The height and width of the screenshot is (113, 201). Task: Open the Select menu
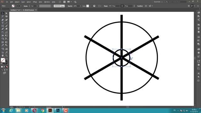pyautogui.click(x=29, y=2)
